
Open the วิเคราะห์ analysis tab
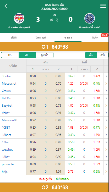[41, 37]
